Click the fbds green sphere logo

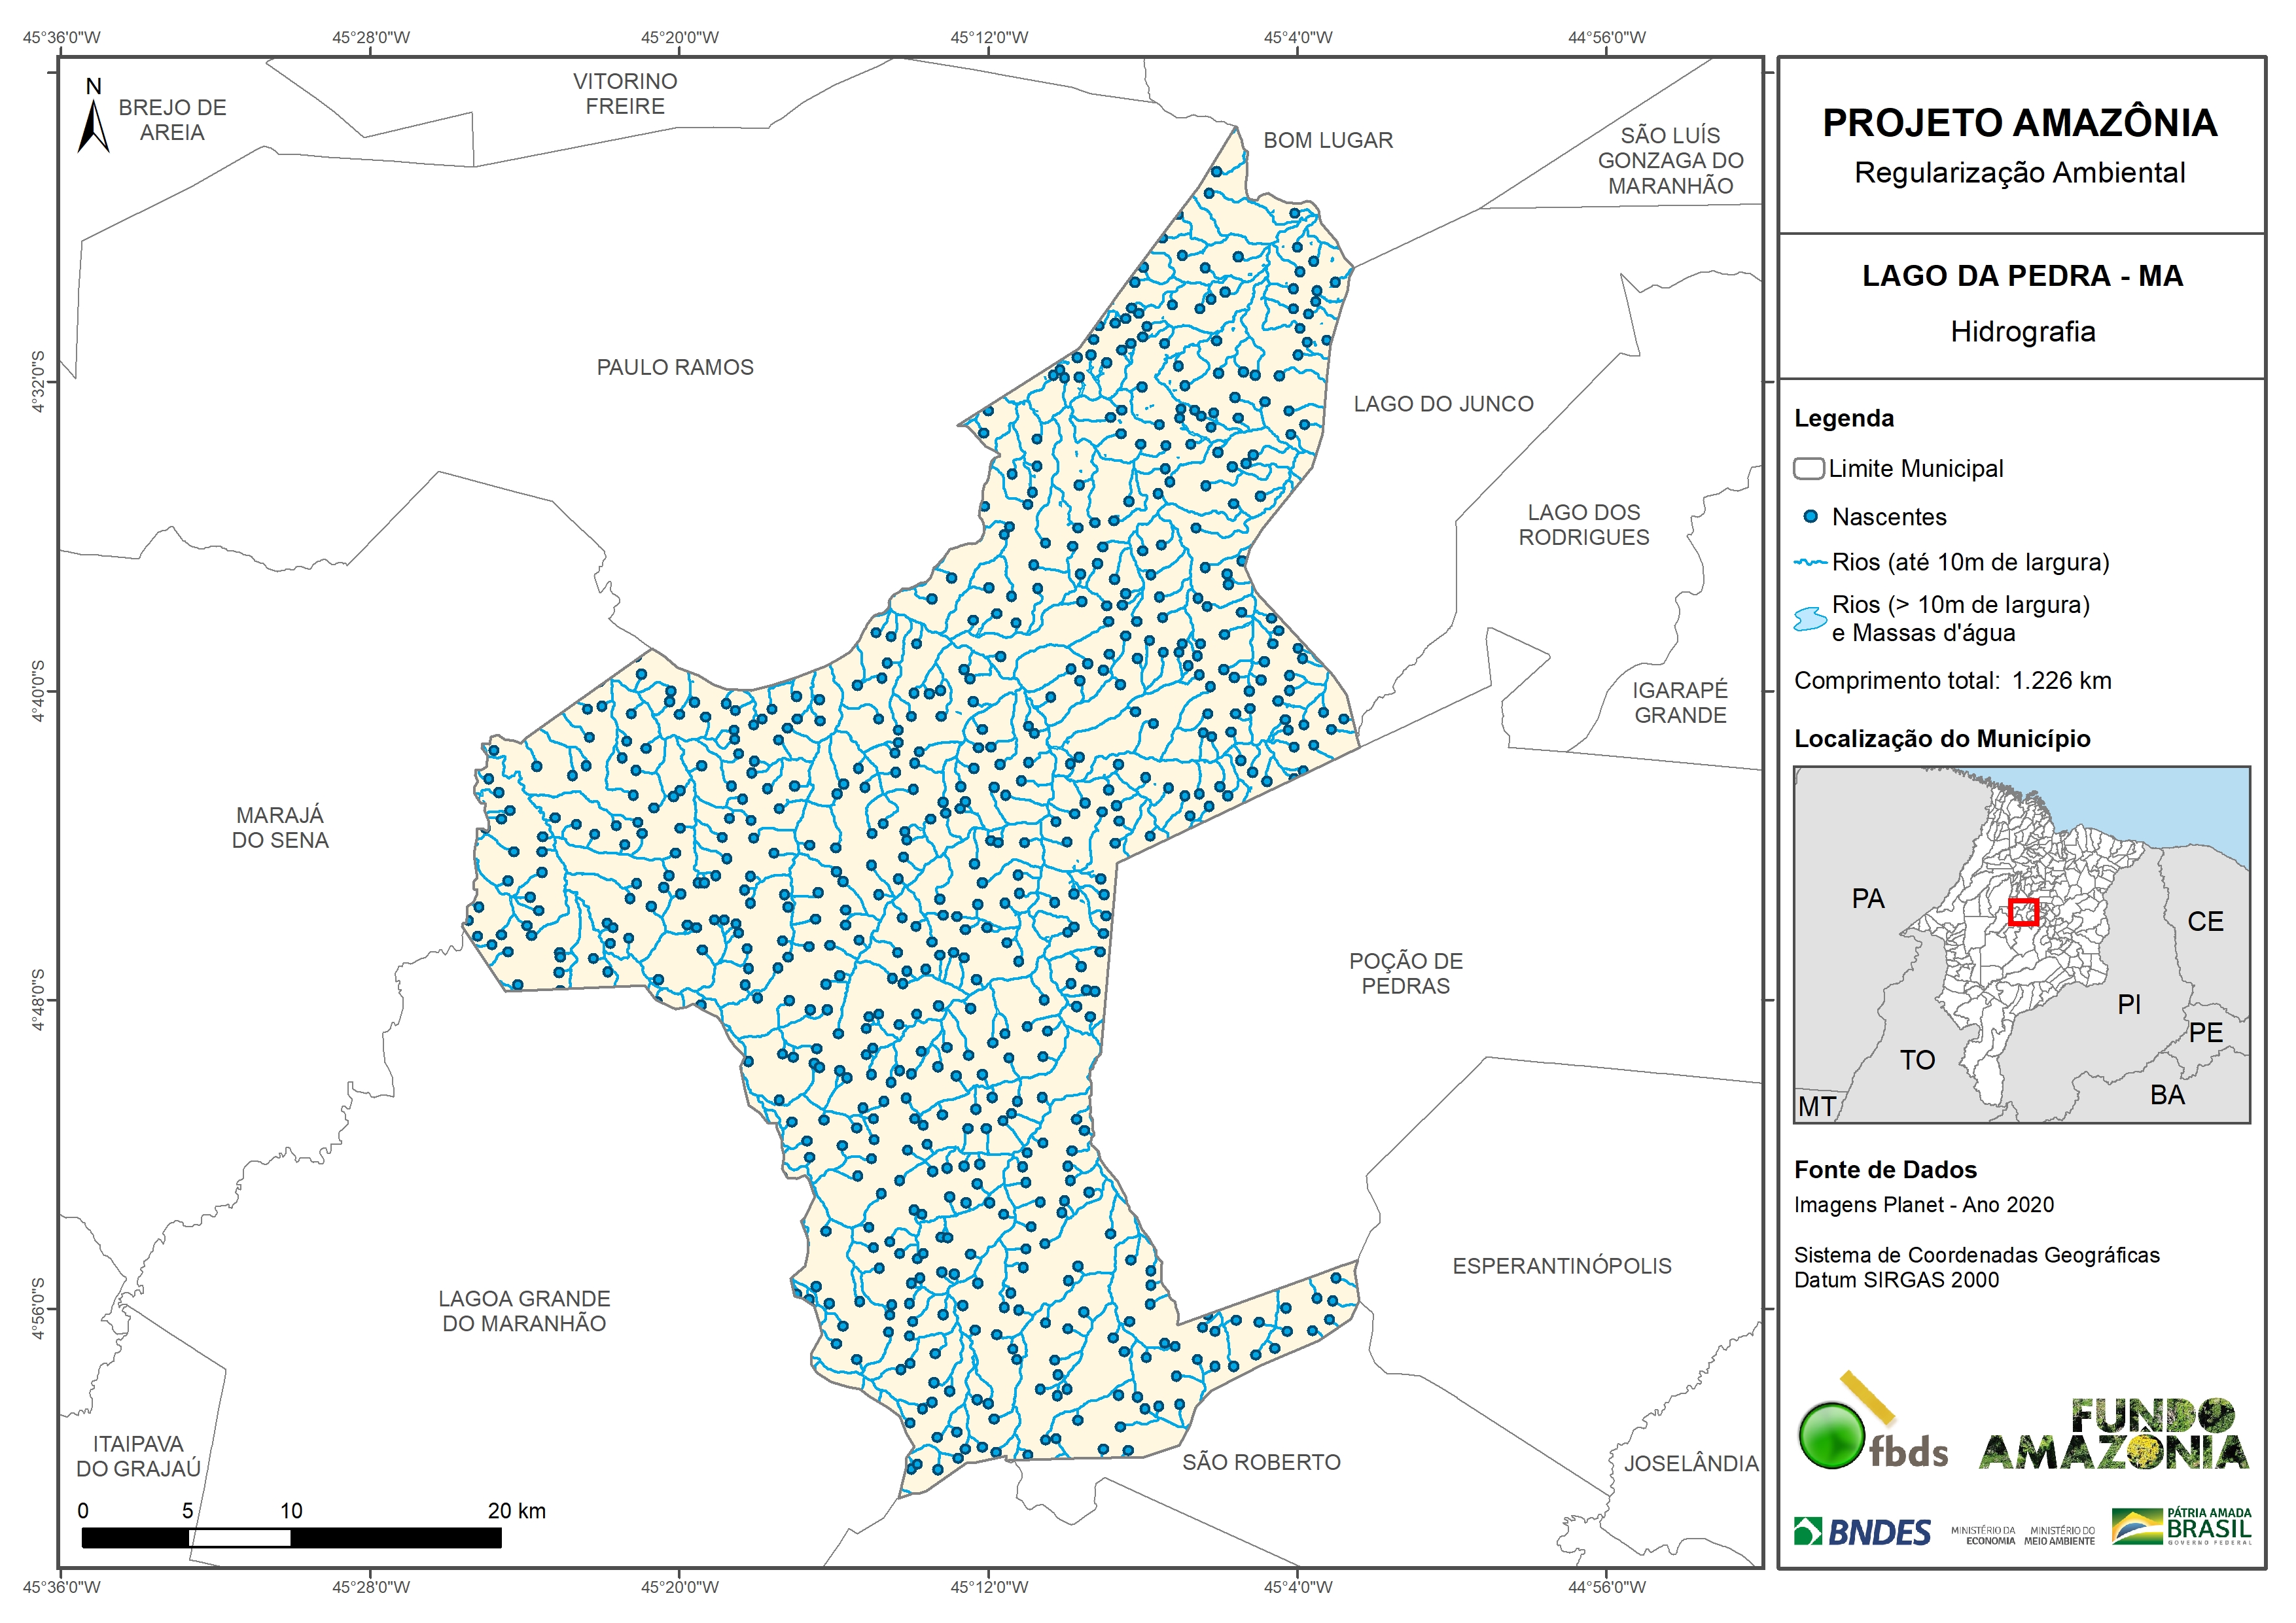point(1832,1435)
